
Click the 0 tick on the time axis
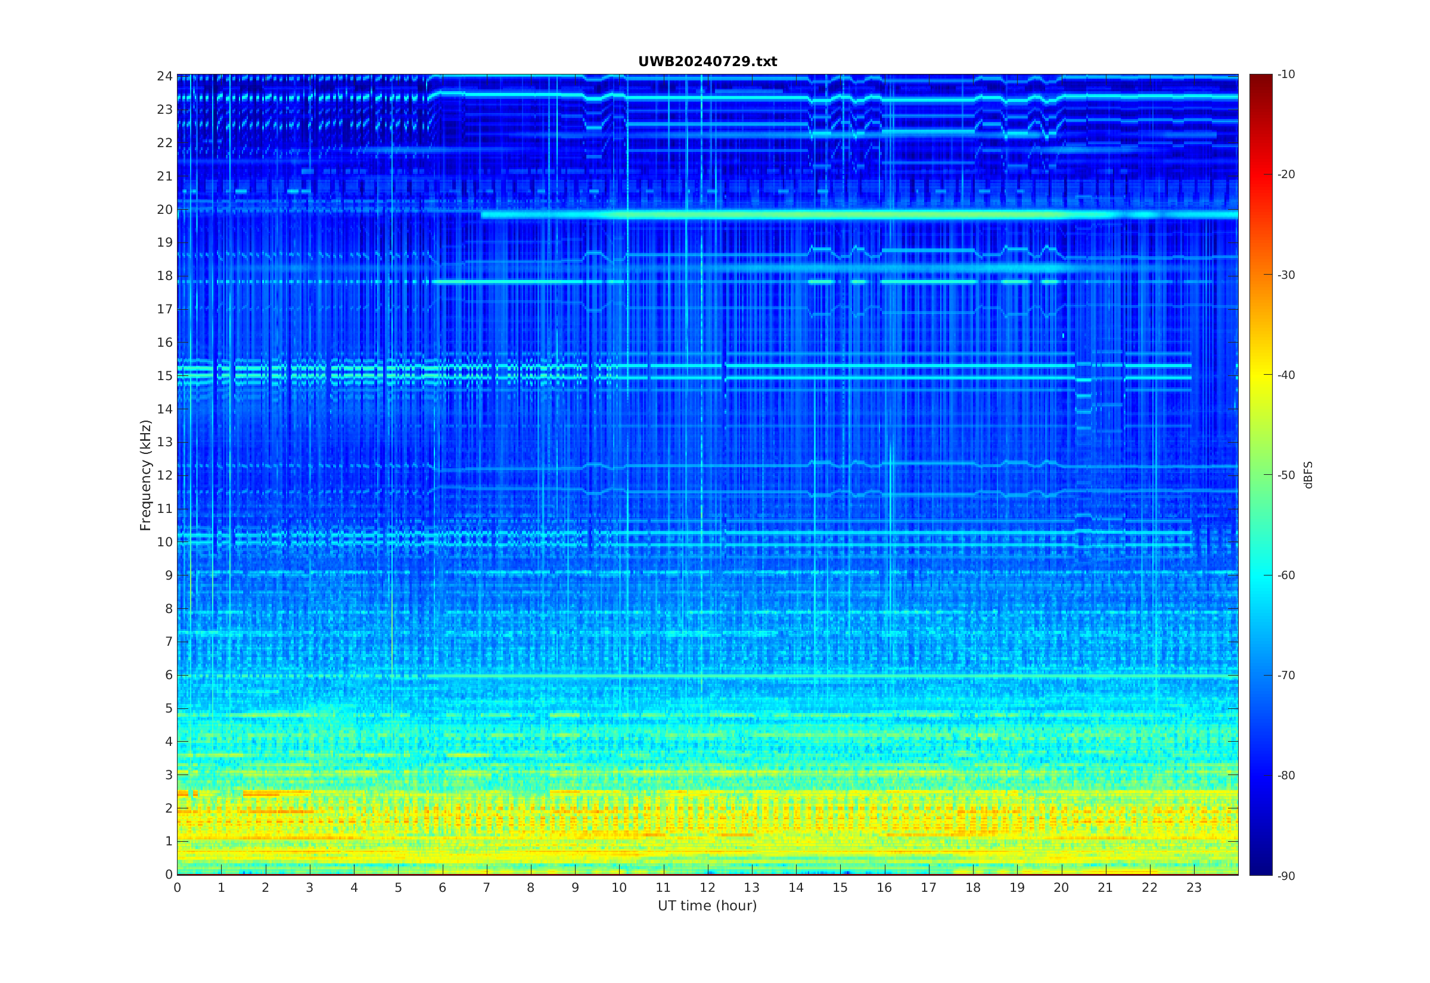click(x=178, y=888)
